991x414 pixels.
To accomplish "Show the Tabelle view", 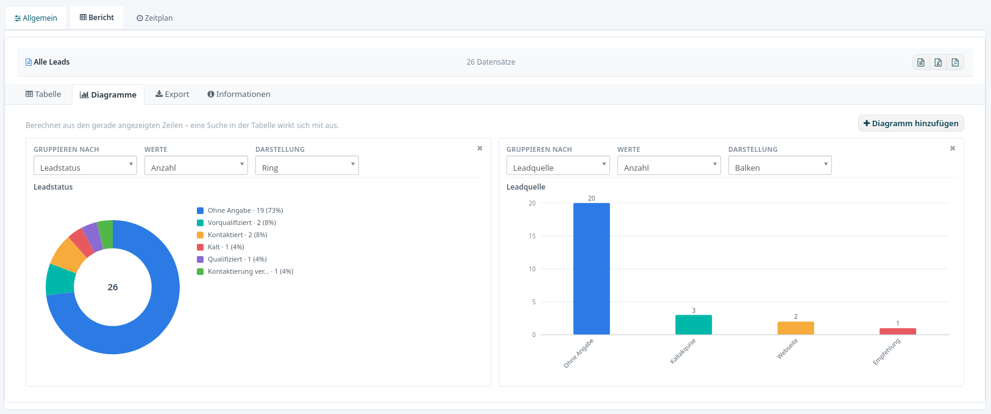I will (x=43, y=95).
